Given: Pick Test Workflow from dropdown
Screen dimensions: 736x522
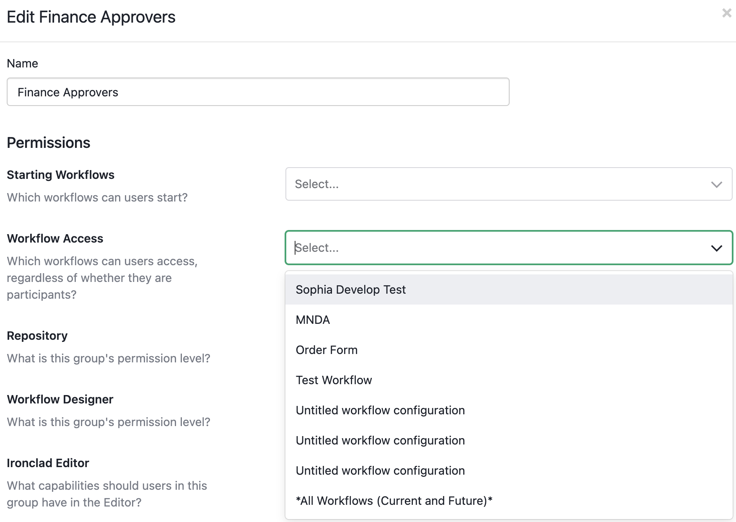Looking at the screenshot, I should pyautogui.click(x=509, y=380).
